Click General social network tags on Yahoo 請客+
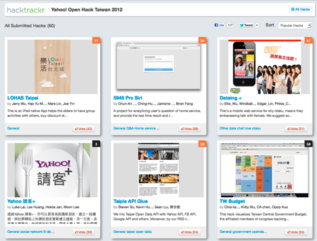This screenshot has width=317, height=241. click(30, 231)
